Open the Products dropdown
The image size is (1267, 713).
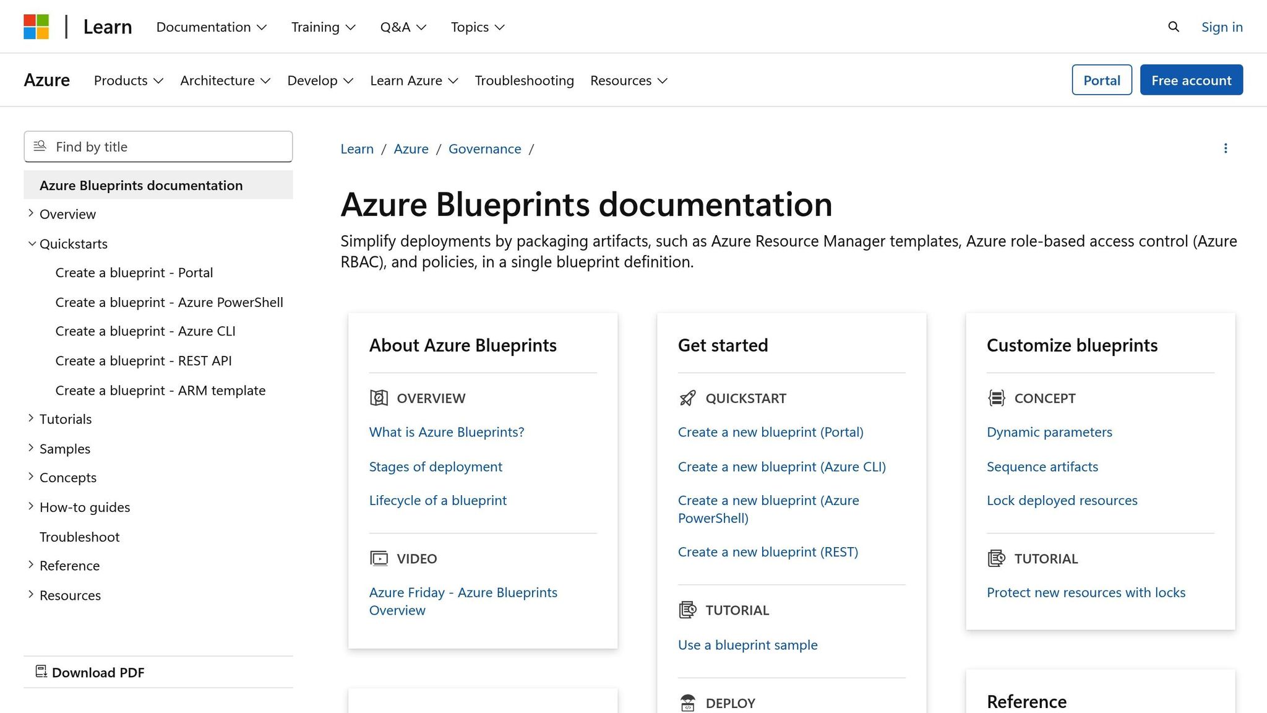128,80
